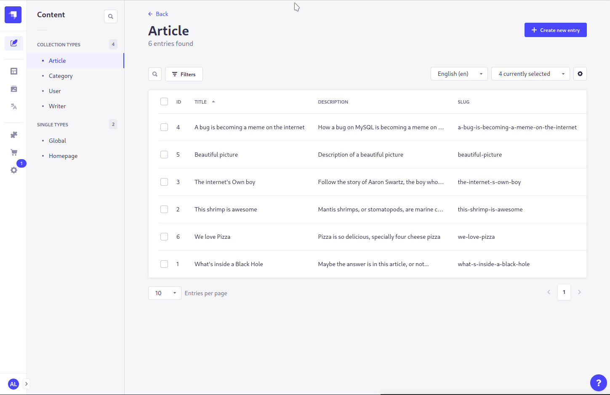The height and width of the screenshot is (395, 610).
Task: Check the row checkbox for 'Beautiful picture'
Action: click(x=164, y=154)
